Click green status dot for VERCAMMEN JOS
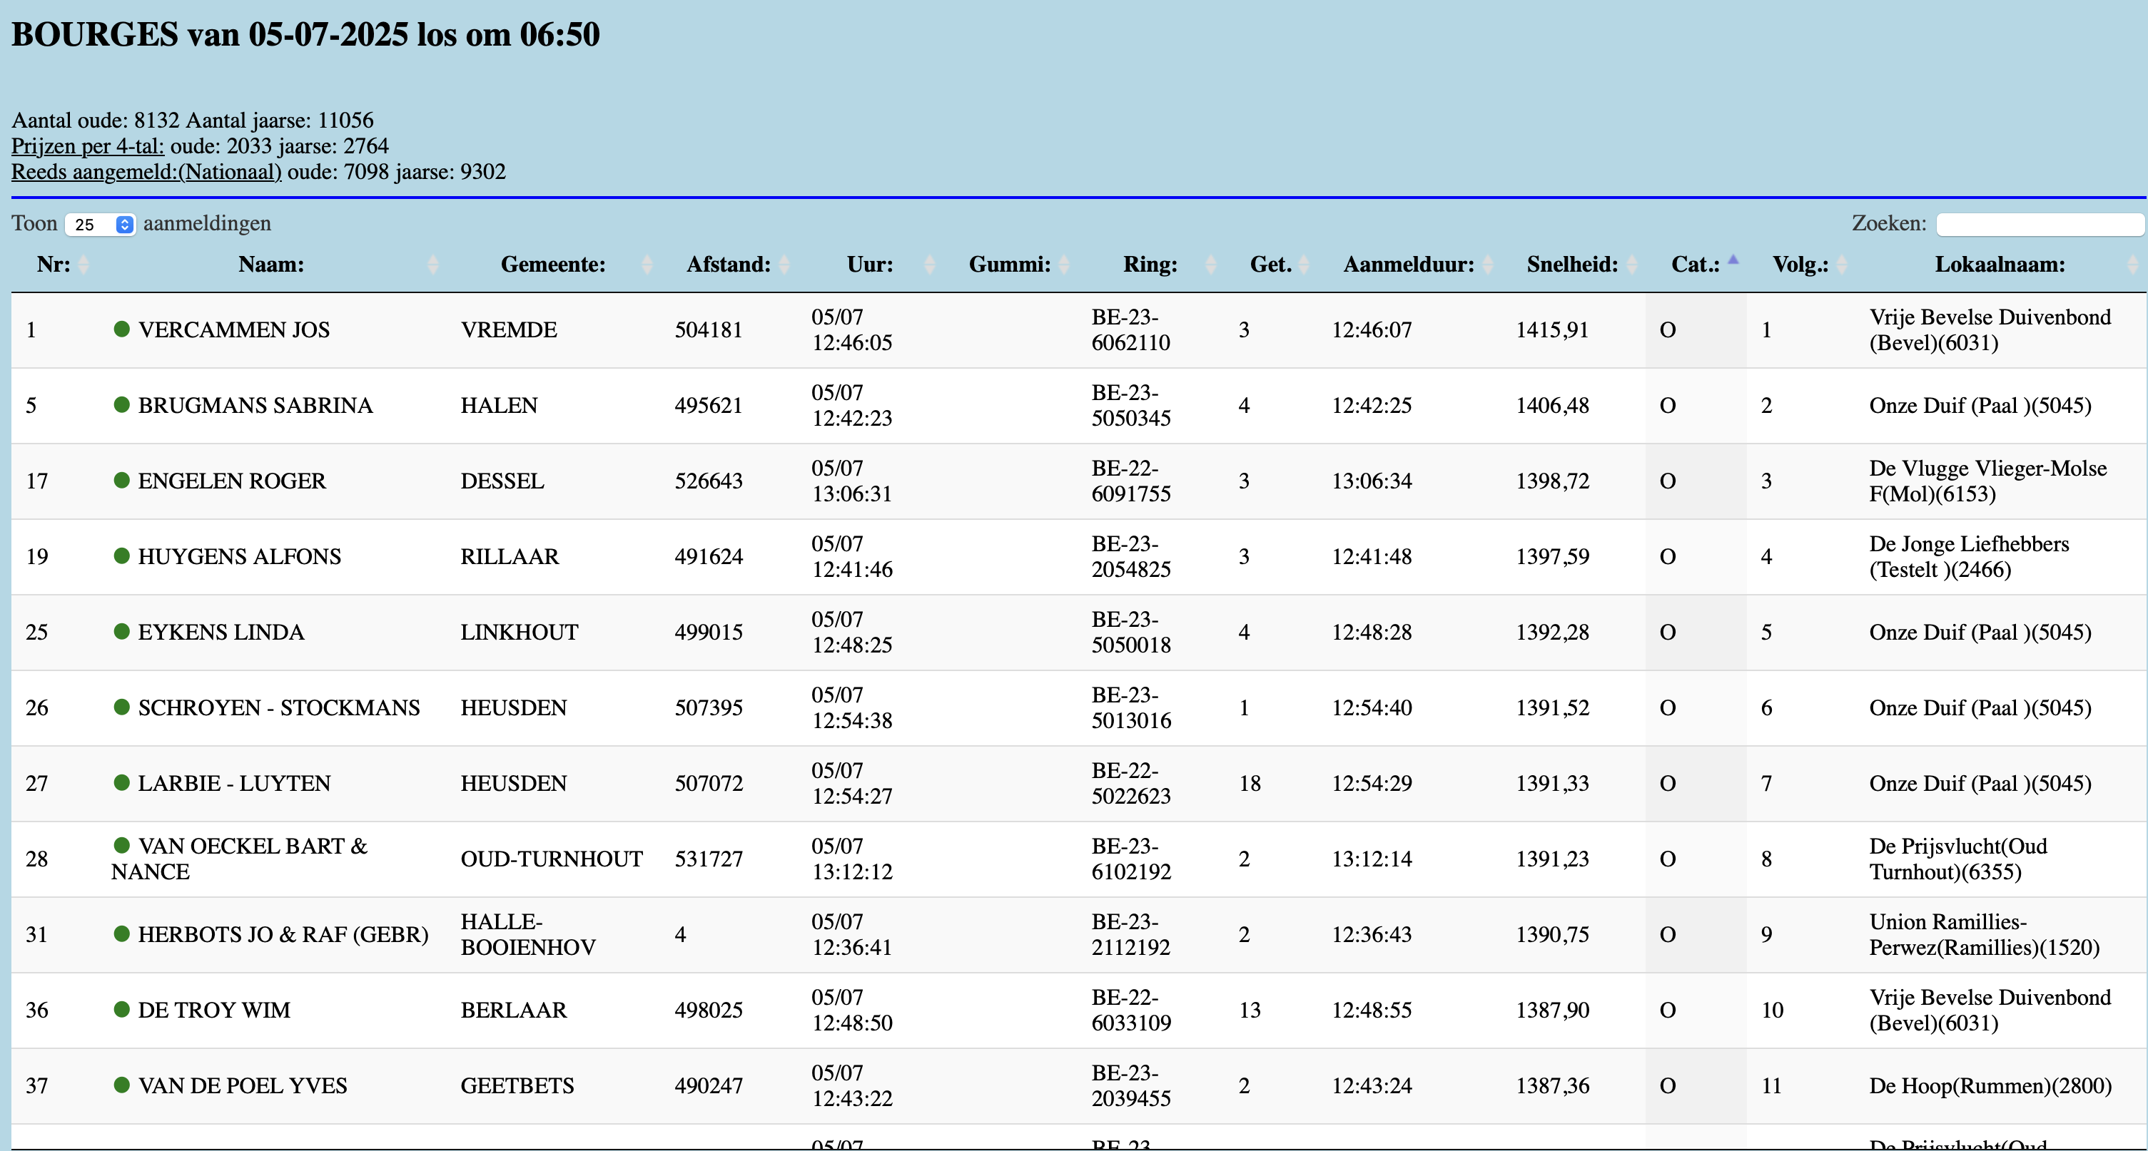Image resolution: width=2148 pixels, height=1151 pixels. (x=122, y=329)
